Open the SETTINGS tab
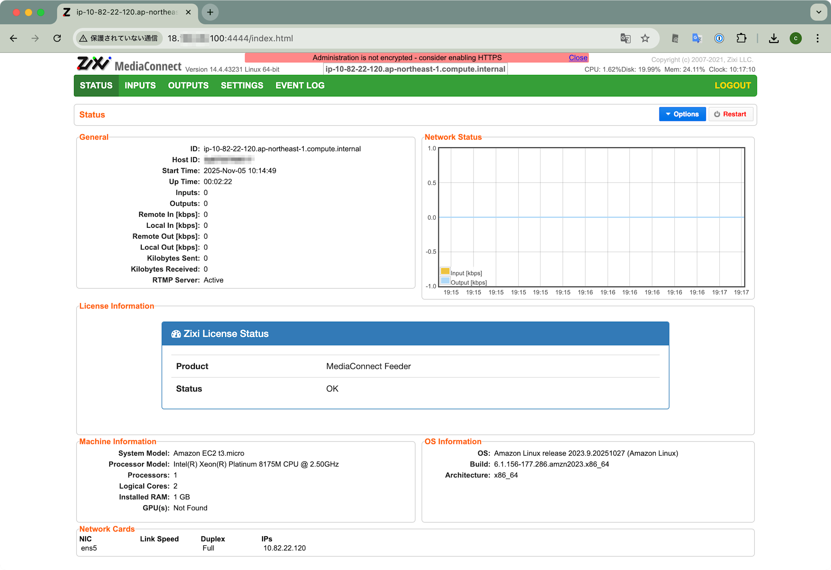This screenshot has width=831, height=570. point(242,86)
